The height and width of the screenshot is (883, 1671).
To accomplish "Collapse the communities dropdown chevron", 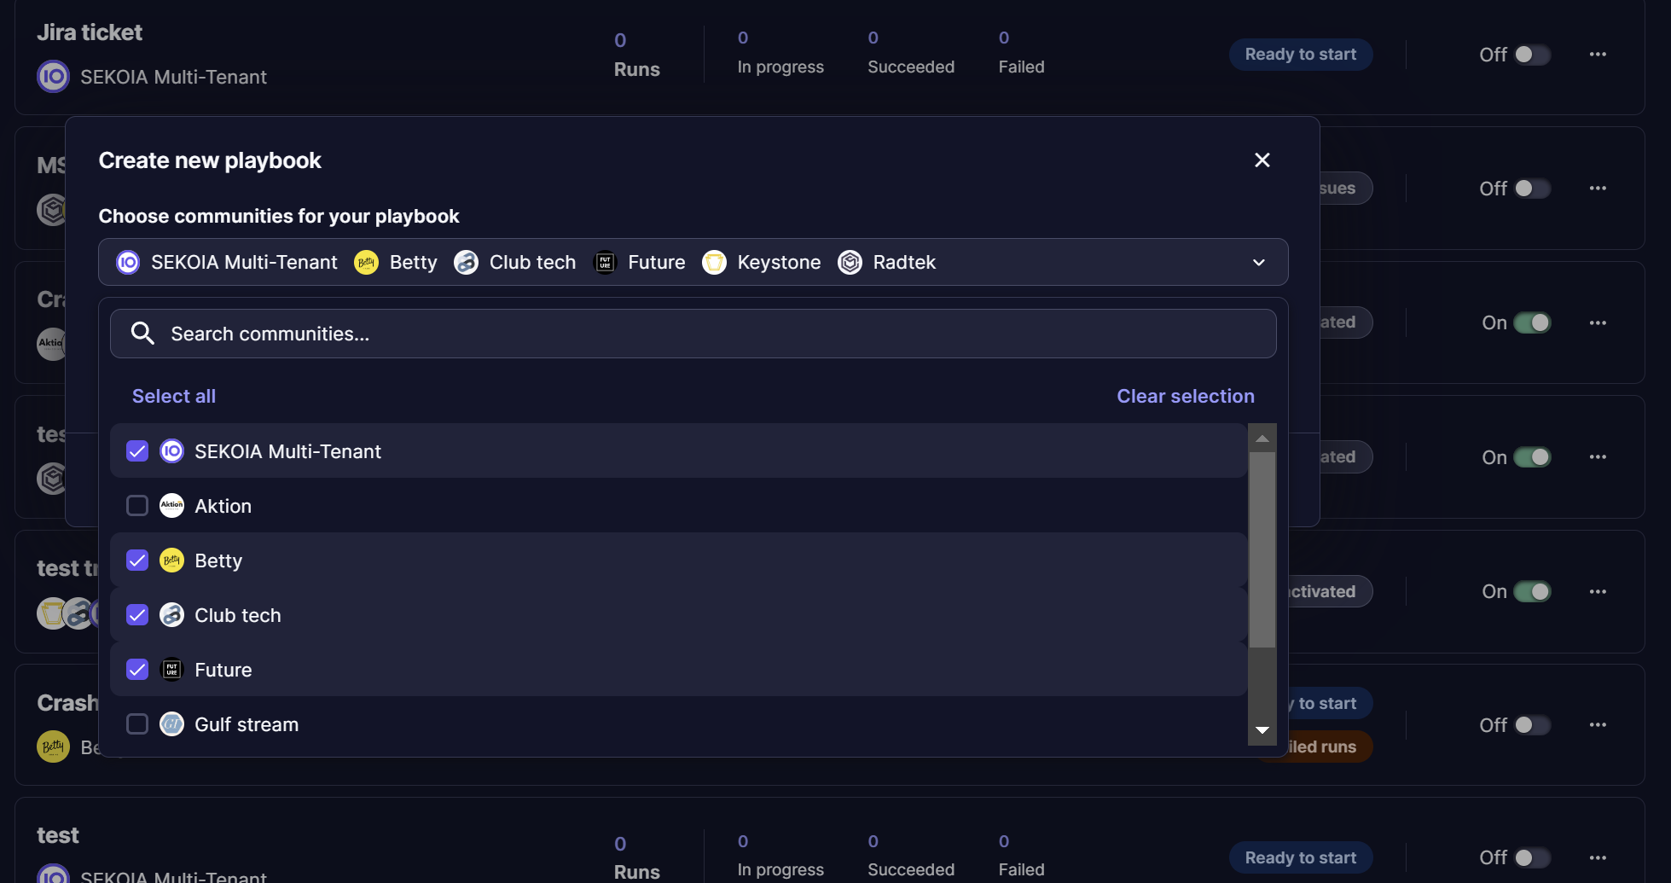I will click(x=1258, y=263).
